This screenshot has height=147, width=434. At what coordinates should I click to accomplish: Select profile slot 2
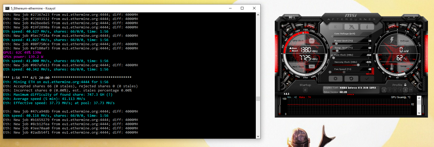(x=390, y=90)
